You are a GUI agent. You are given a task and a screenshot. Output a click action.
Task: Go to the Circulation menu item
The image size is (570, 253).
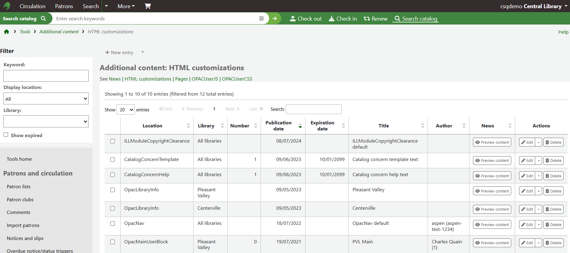(x=32, y=6)
